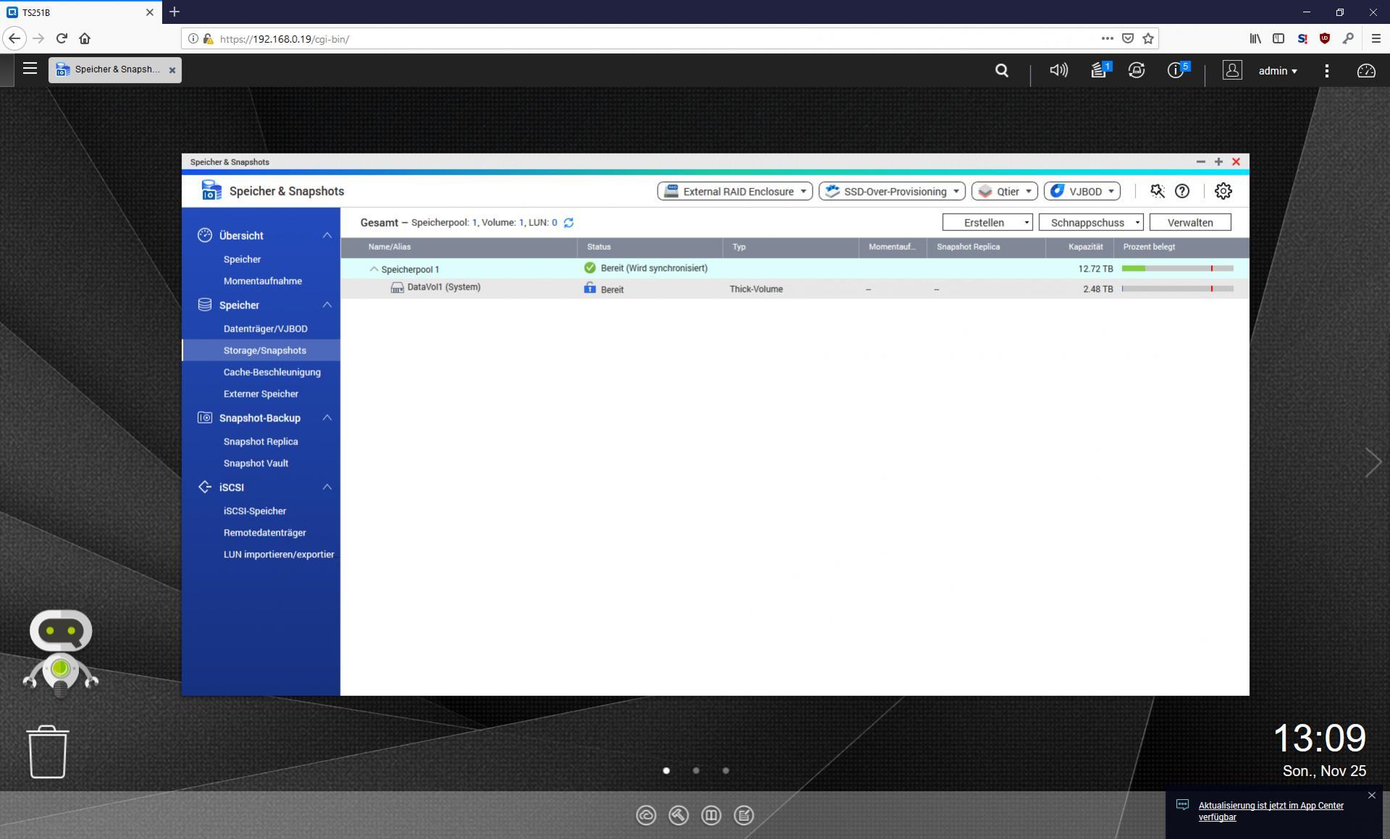Open the QTS main menu hamburger icon

point(30,69)
